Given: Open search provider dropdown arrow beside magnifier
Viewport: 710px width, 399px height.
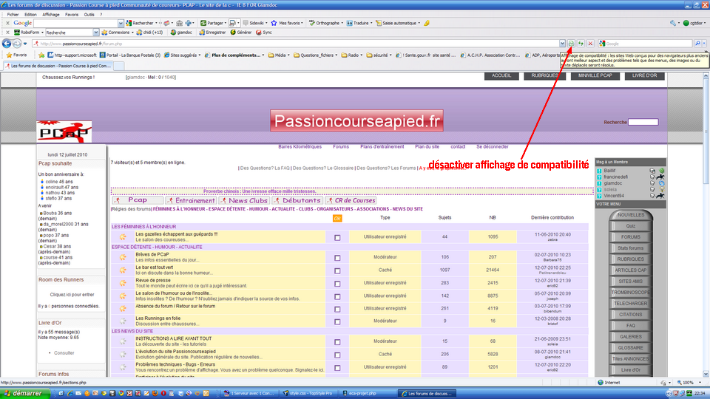Looking at the screenshot, I should [x=705, y=44].
